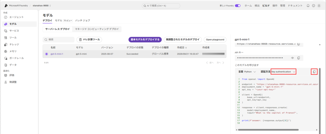
Task: Select the サーバーレス デプロイ tab
Action: click(58, 29)
